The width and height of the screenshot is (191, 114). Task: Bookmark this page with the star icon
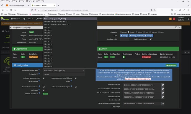[x=155, y=10]
